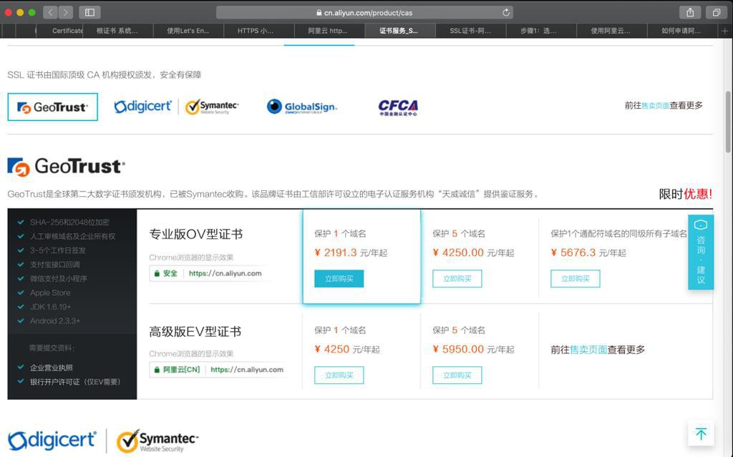The image size is (733, 457).
Task: Buy EV certificate for 1 domain
Action: [x=339, y=375]
